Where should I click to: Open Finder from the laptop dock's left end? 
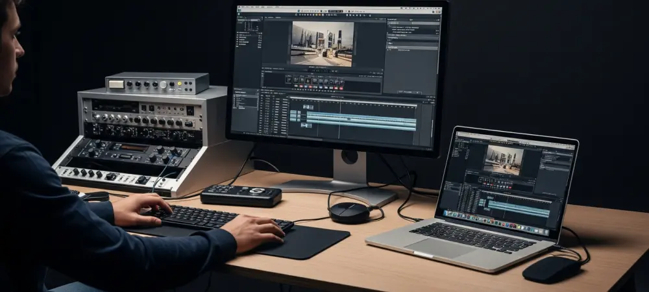pos(445,213)
